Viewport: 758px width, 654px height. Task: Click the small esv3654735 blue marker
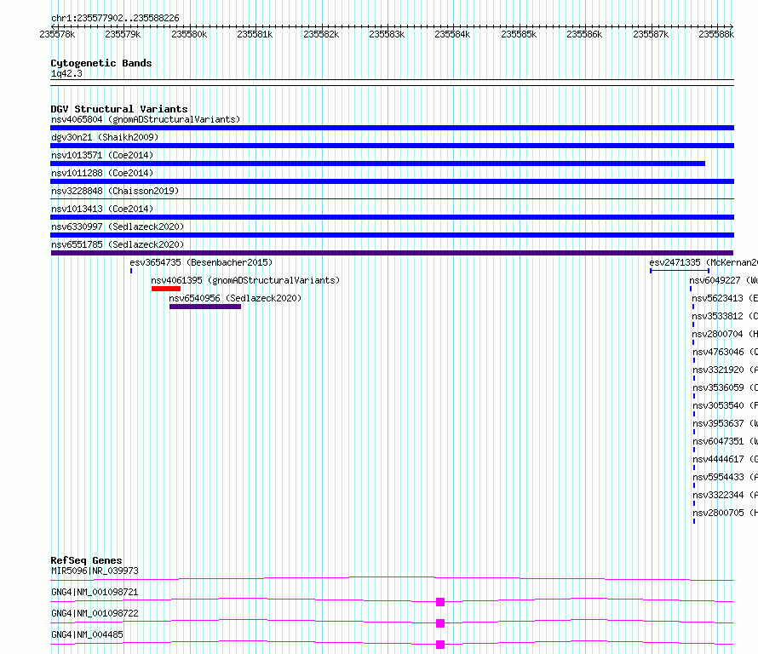pos(131,271)
